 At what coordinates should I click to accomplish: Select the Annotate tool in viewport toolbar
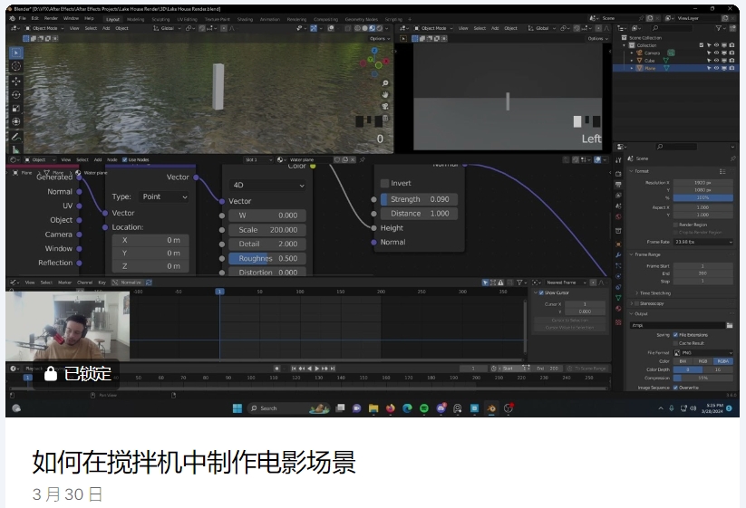pyautogui.click(x=16, y=137)
